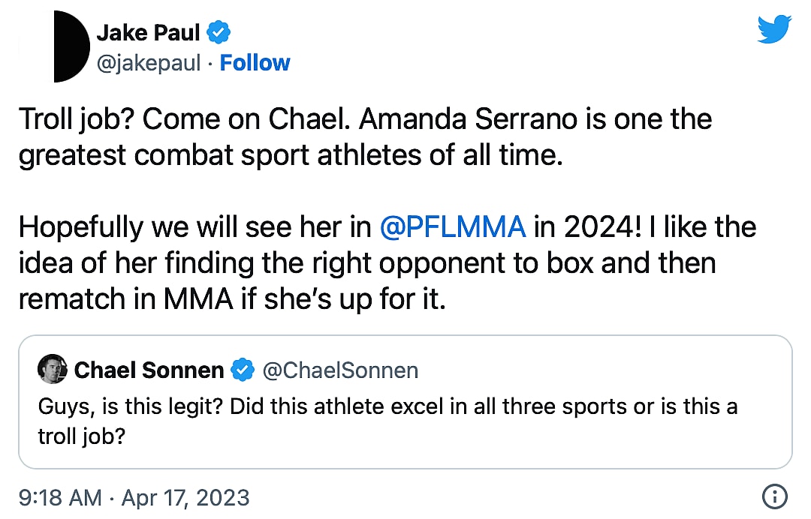Viewport: 811px width, 519px height.
Task: Click the Jake Paul display name
Action: (x=149, y=32)
